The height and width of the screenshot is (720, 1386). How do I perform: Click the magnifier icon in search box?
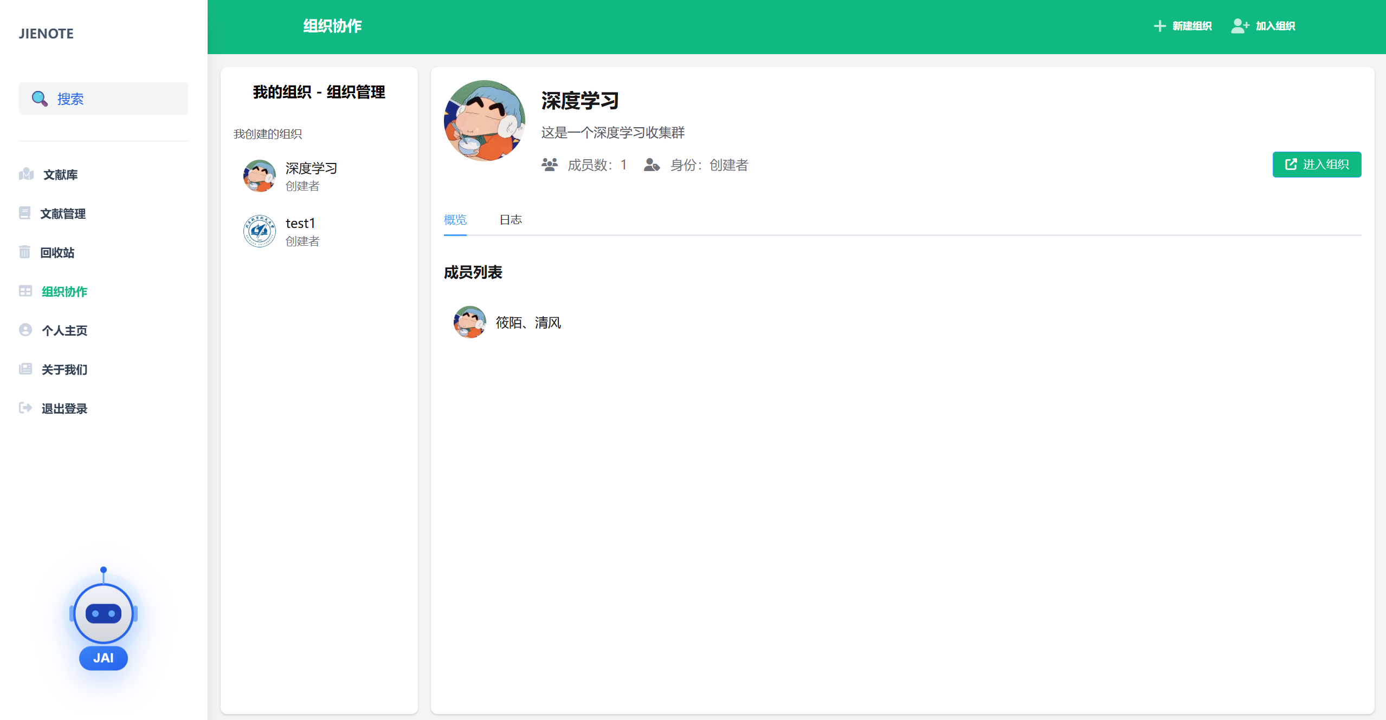click(x=39, y=99)
